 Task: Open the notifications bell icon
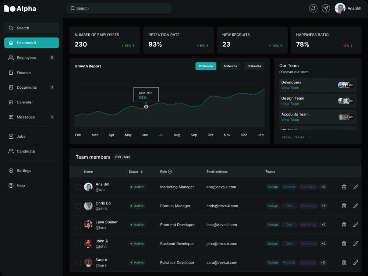click(x=313, y=8)
